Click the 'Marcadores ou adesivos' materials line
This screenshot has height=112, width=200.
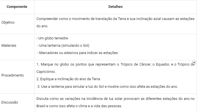(x=78, y=53)
